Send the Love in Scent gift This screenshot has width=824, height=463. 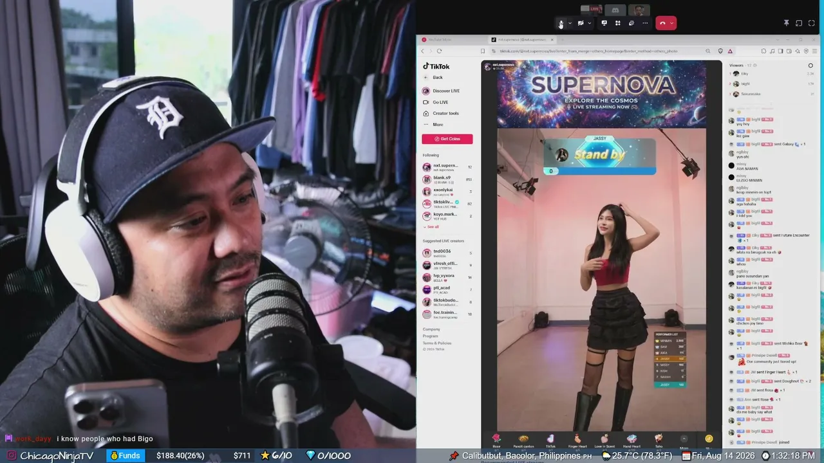[x=604, y=440]
